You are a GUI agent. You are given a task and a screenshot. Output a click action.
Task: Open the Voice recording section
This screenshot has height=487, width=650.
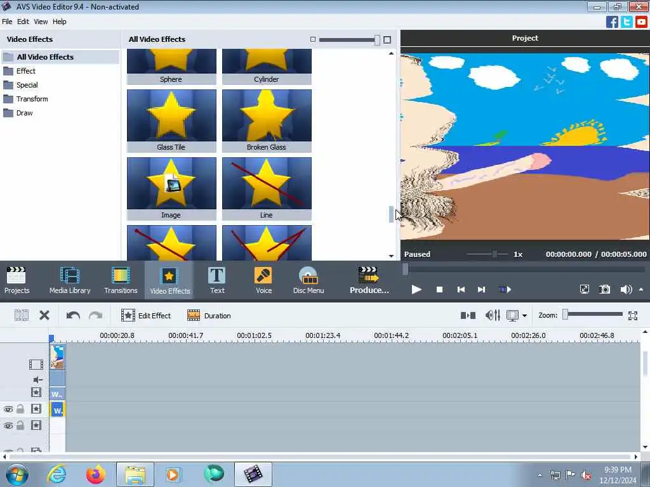pyautogui.click(x=263, y=280)
